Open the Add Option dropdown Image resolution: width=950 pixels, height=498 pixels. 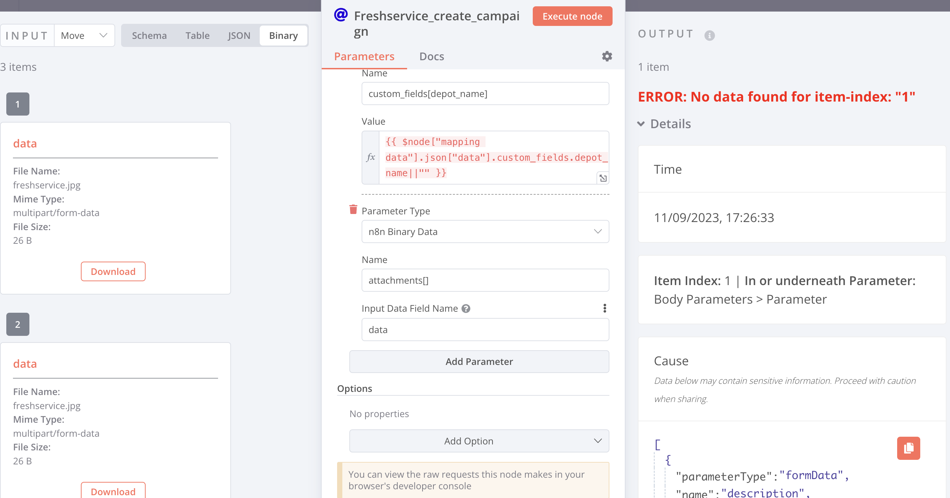tap(479, 441)
